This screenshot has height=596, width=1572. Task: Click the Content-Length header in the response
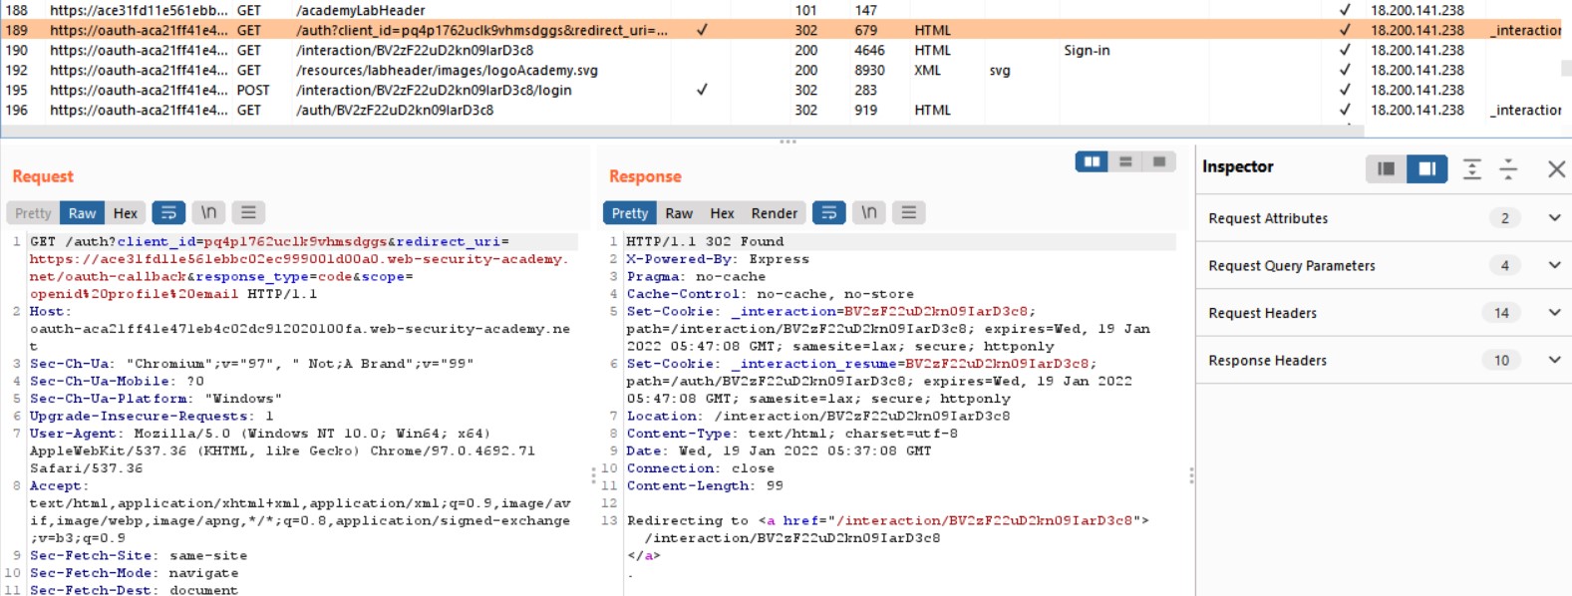click(689, 485)
